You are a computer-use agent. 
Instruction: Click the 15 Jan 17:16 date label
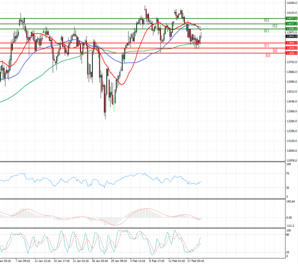coord(62,261)
